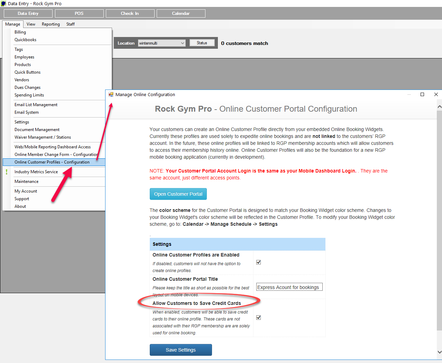Click the scrollbar down arrow in configuration window
Screen dimensions: 442x363
tap(440, 352)
